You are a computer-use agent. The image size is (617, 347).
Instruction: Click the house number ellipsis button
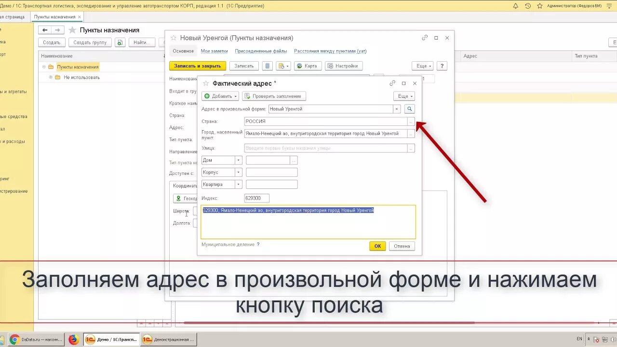tap(294, 160)
